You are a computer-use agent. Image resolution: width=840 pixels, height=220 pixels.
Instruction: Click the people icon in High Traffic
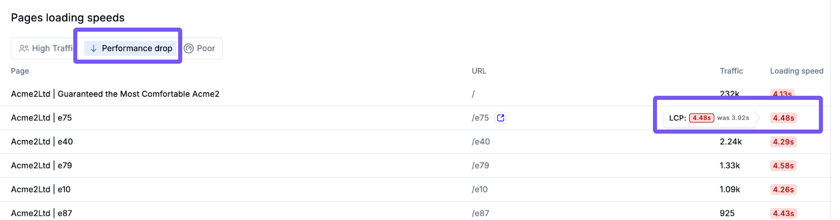click(x=24, y=48)
